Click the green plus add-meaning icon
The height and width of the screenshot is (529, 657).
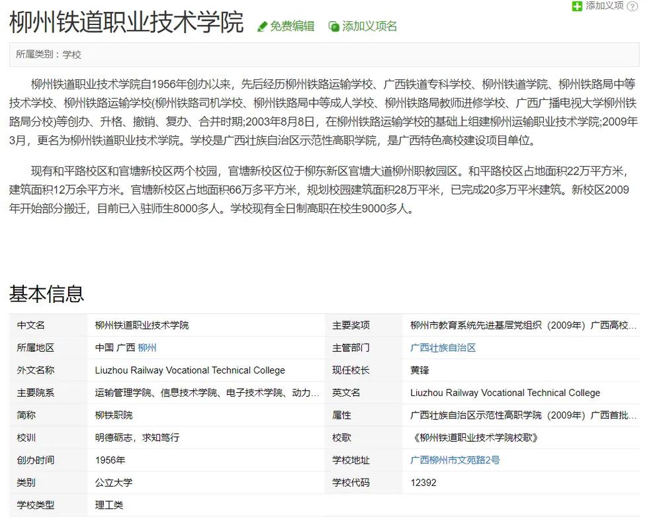point(577,6)
